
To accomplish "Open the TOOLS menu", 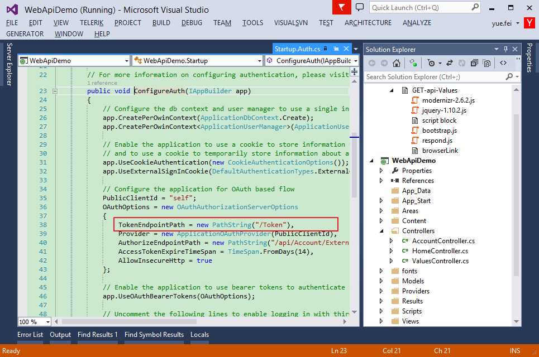I will pyautogui.click(x=252, y=23).
